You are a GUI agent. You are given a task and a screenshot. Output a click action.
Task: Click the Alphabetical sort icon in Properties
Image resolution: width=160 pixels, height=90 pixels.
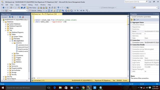(x=134, y=19)
